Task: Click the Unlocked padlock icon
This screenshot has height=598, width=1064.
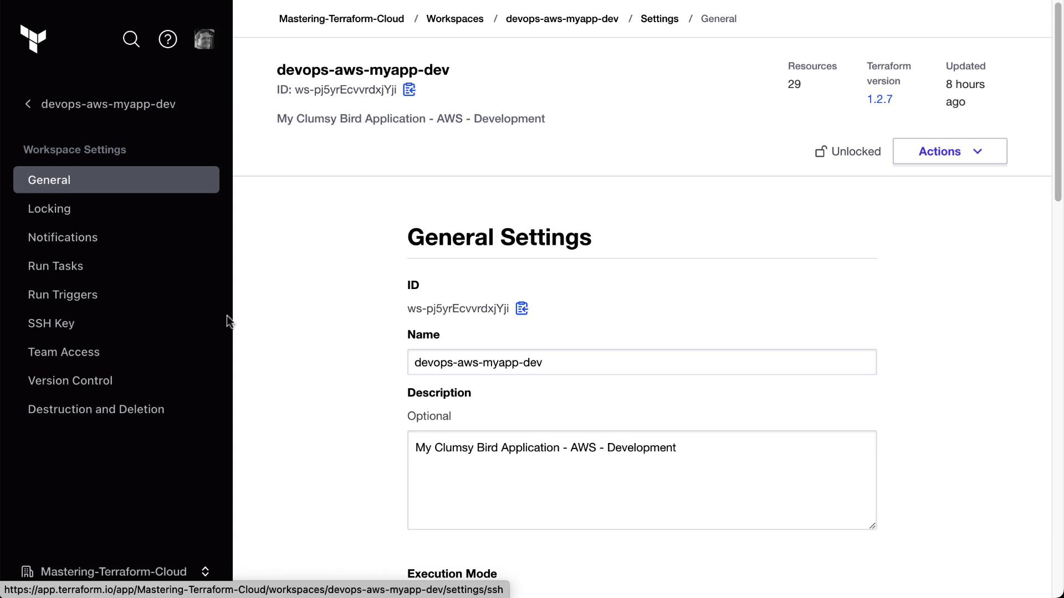Action: [821, 152]
